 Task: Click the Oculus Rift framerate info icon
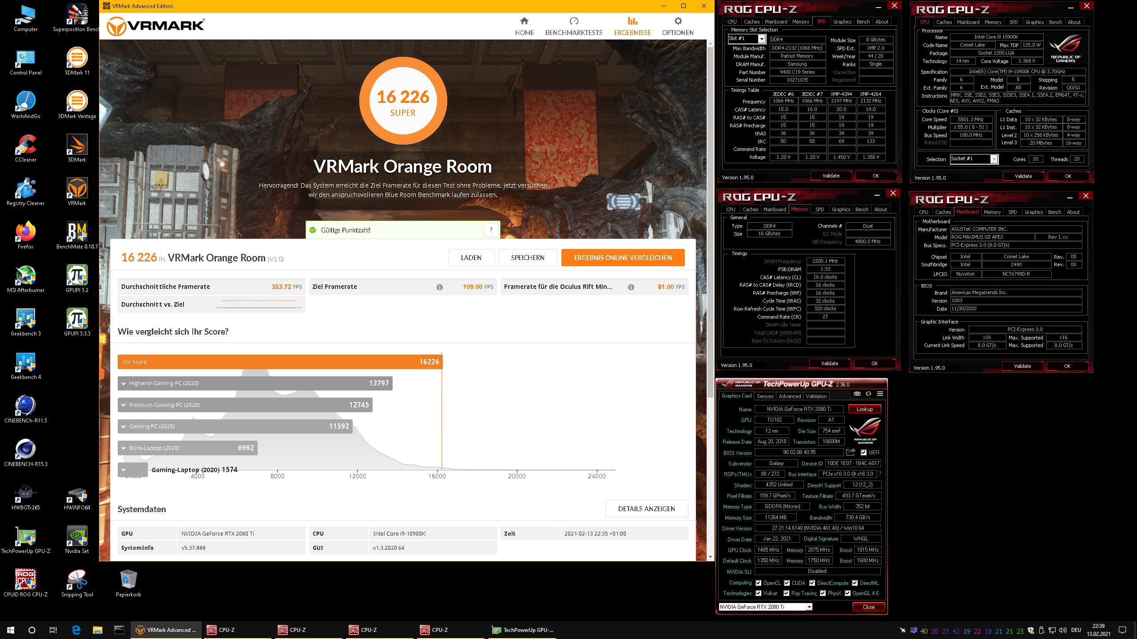pyautogui.click(x=631, y=287)
